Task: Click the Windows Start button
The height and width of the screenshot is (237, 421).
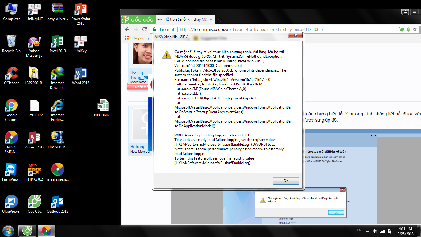Action: pyautogui.click(x=8, y=231)
